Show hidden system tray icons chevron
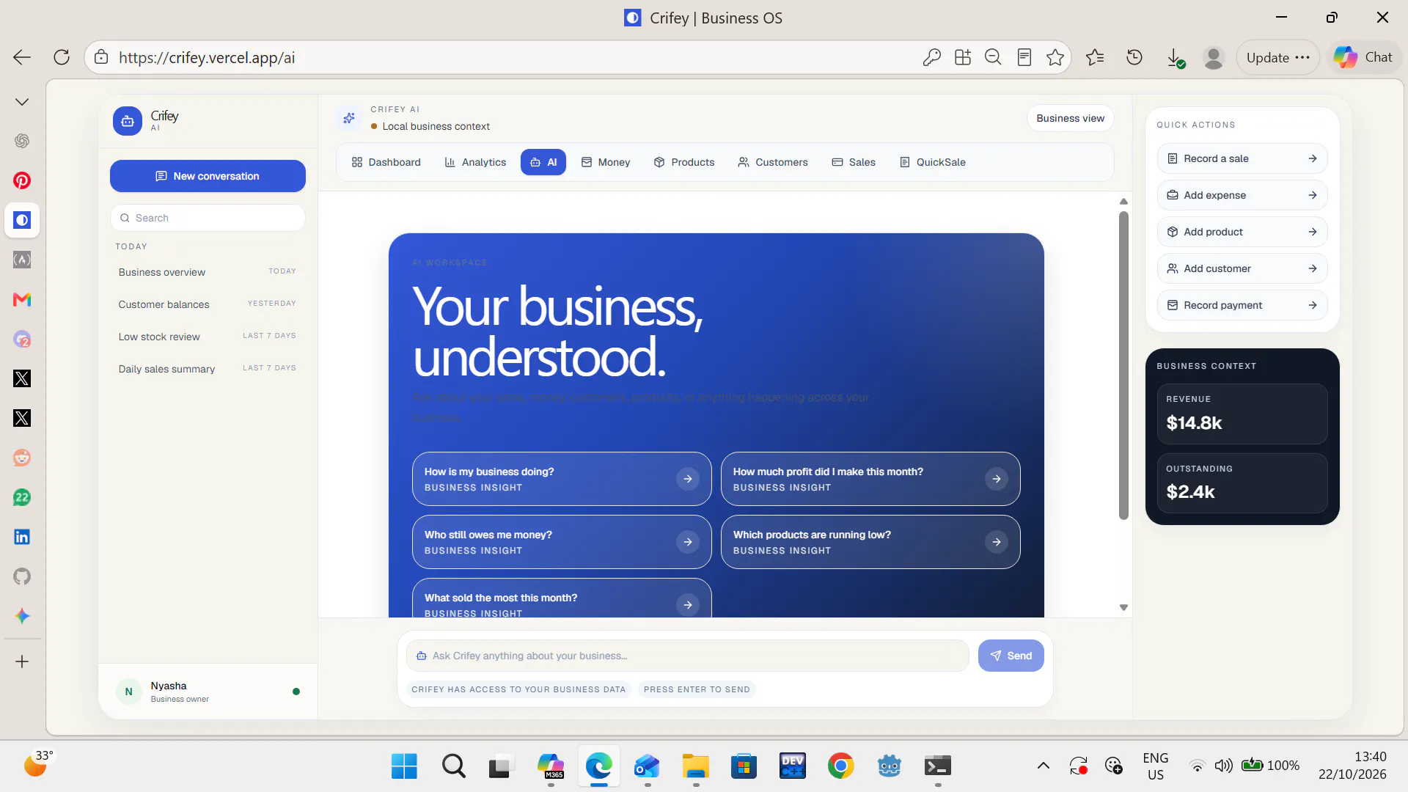1408x792 pixels. coord(1043,766)
